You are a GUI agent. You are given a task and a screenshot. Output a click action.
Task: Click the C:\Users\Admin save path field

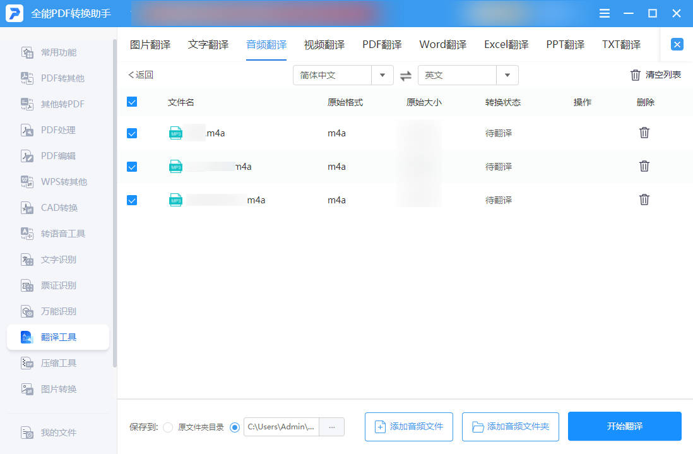[281, 427]
